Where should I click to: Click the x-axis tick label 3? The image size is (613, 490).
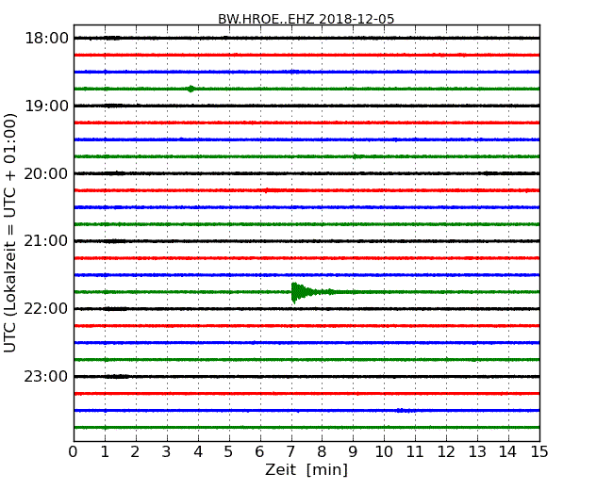pyautogui.click(x=167, y=452)
